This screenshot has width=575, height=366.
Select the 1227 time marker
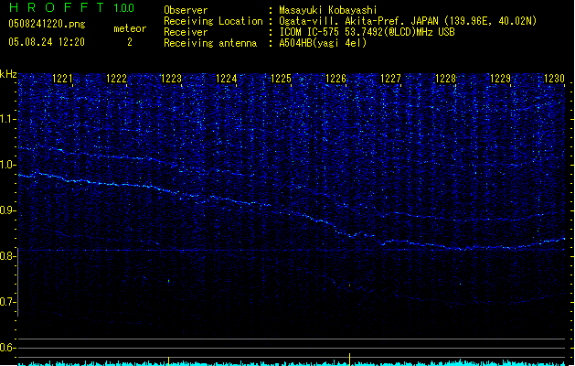click(x=390, y=80)
